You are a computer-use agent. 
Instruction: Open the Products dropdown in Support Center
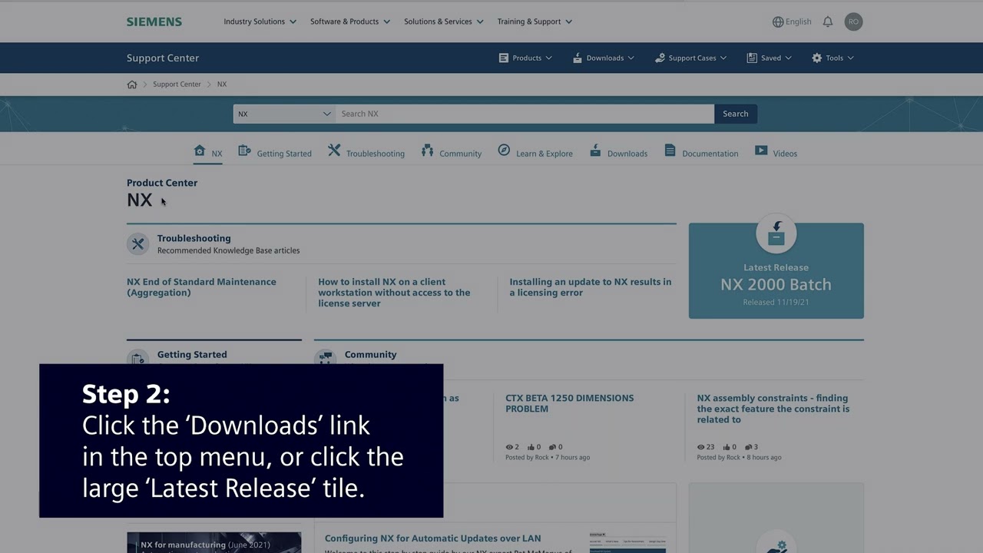pyautogui.click(x=526, y=58)
